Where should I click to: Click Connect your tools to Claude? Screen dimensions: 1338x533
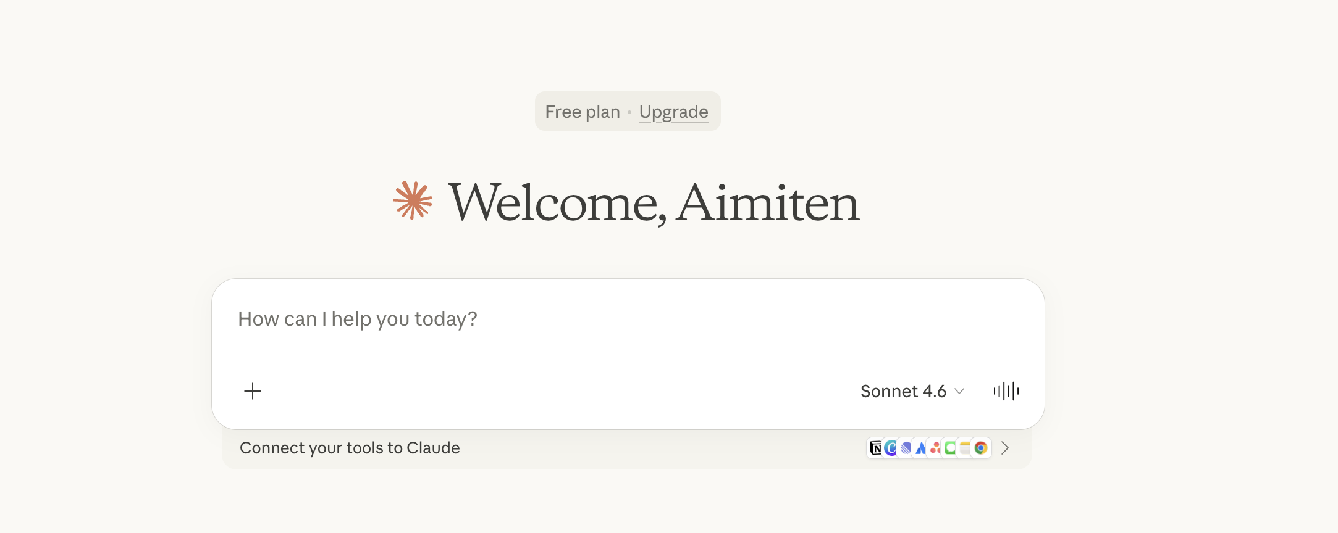[x=350, y=448]
